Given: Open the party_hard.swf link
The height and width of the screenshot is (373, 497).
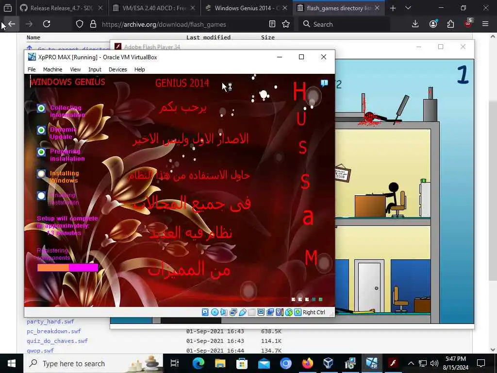Looking at the screenshot, I should point(50,322).
